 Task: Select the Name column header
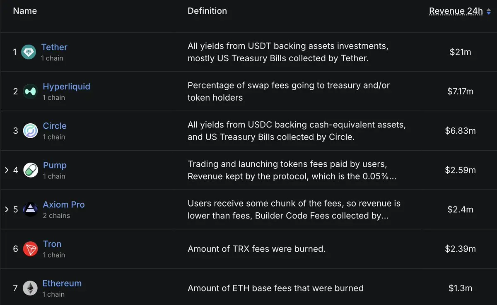click(25, 11)
